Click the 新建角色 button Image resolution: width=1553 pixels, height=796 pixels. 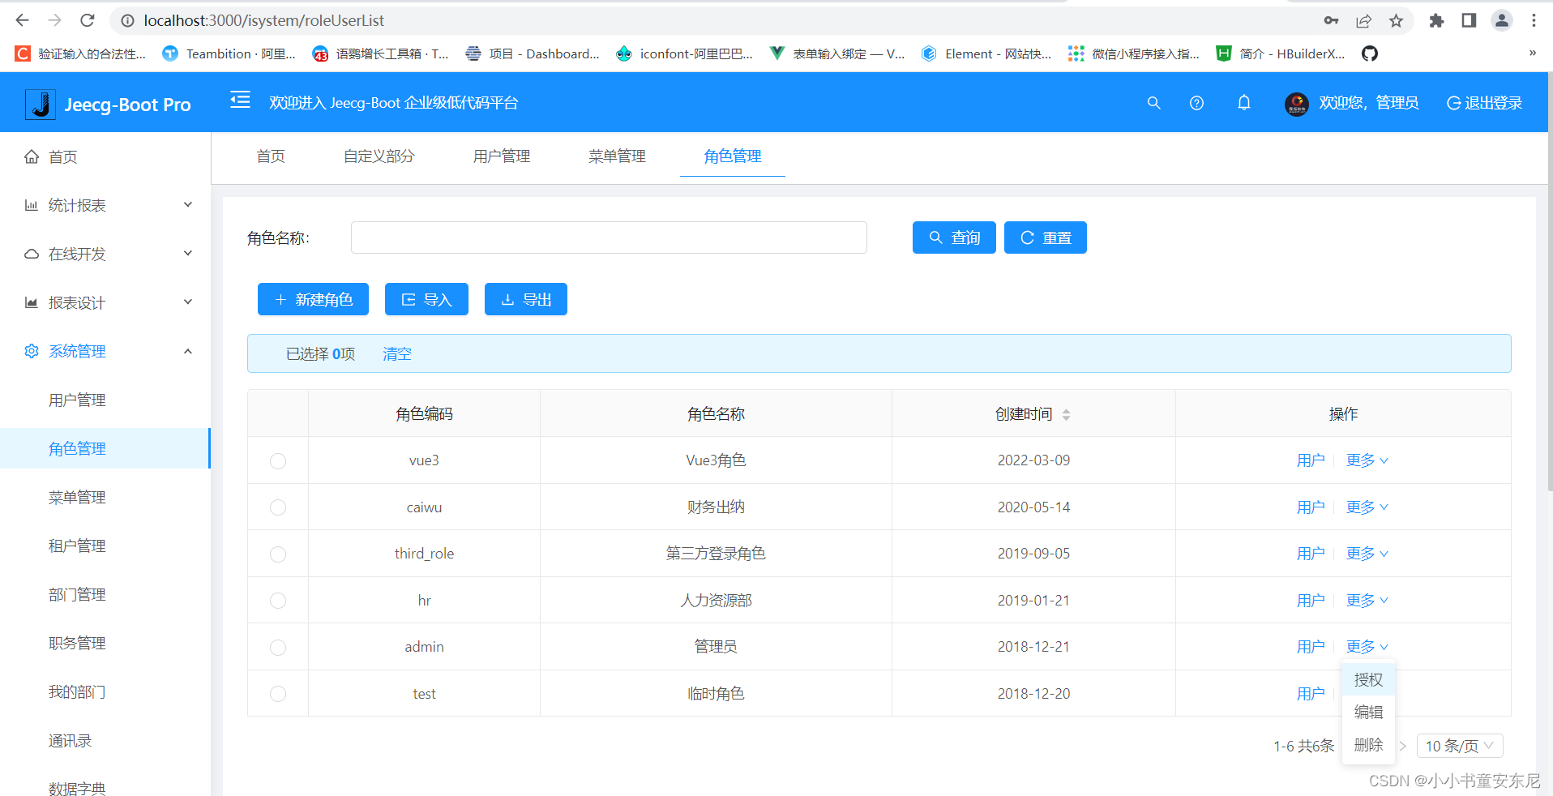pos(313,299)
